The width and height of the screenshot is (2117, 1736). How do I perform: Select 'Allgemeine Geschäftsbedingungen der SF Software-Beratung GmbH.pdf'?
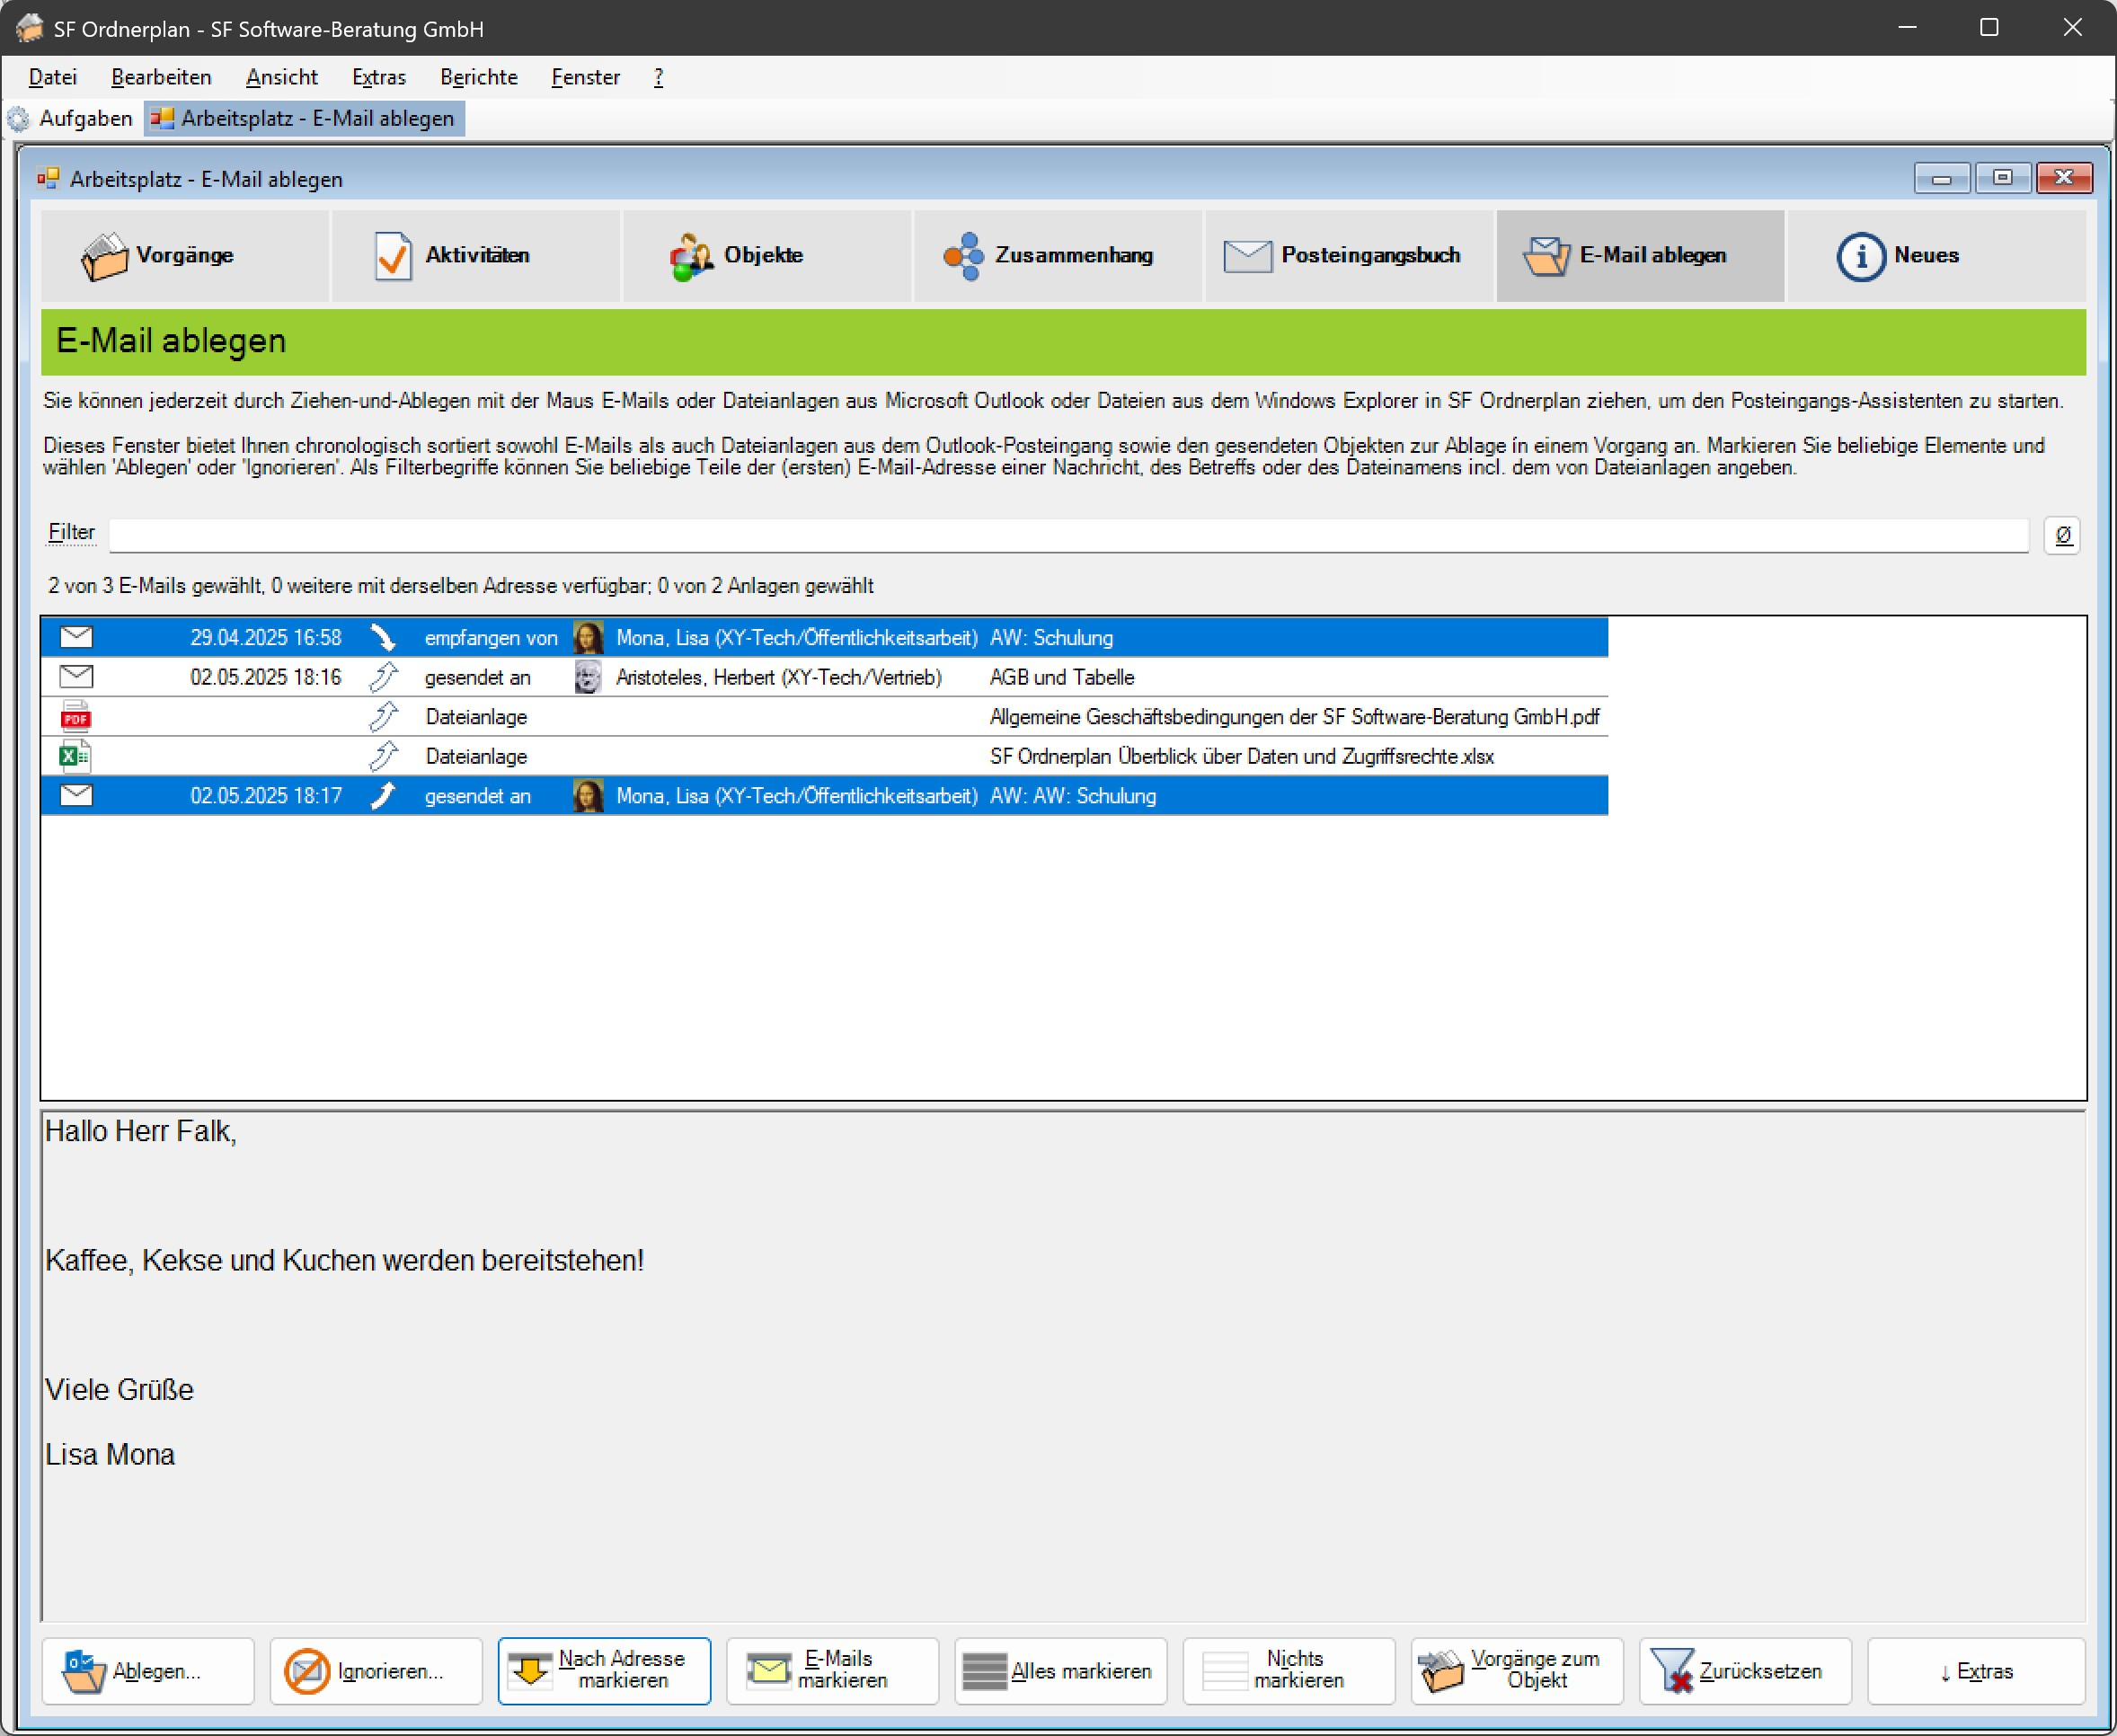(x=1294, y=717)
